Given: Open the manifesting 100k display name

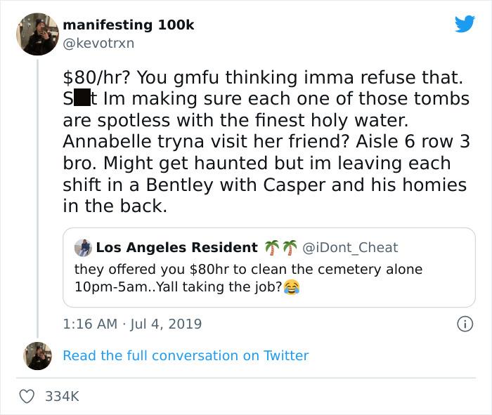Looking at the screenshot, I should [128, 25].
